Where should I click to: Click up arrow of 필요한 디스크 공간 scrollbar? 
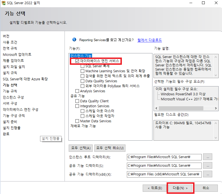216,123
